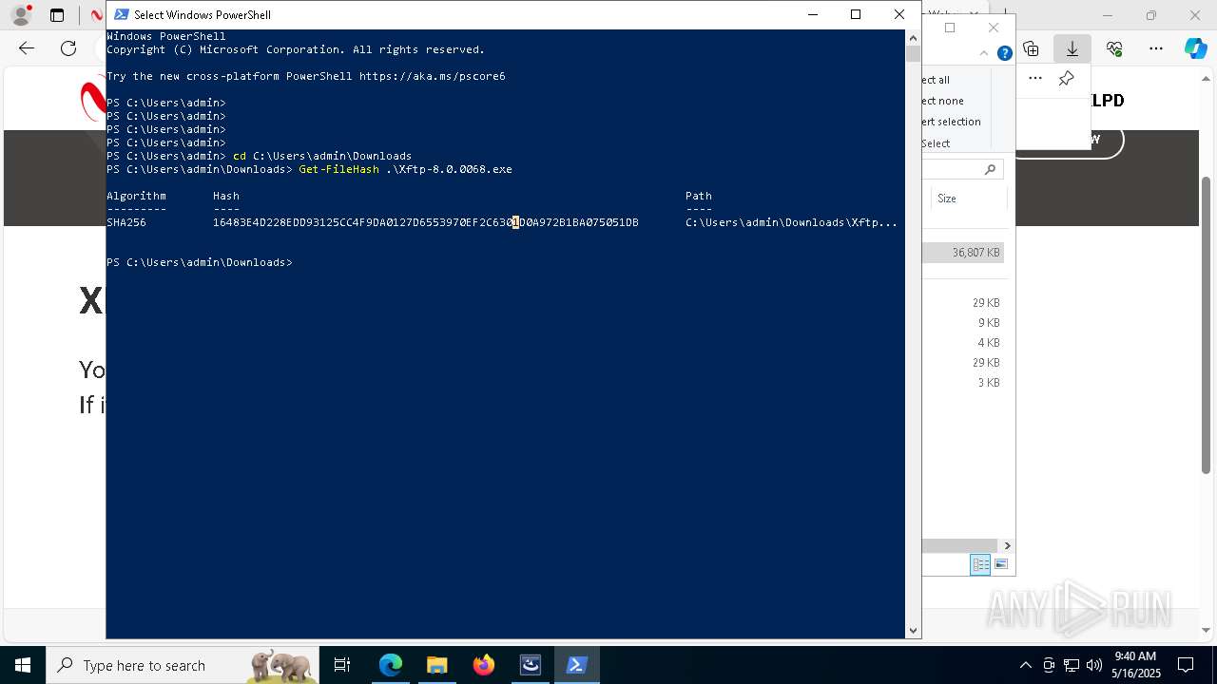This screenshot has height=684, width=1217.
Task: Click the 4 KB file size entry
Action: (x=989, y=343)
